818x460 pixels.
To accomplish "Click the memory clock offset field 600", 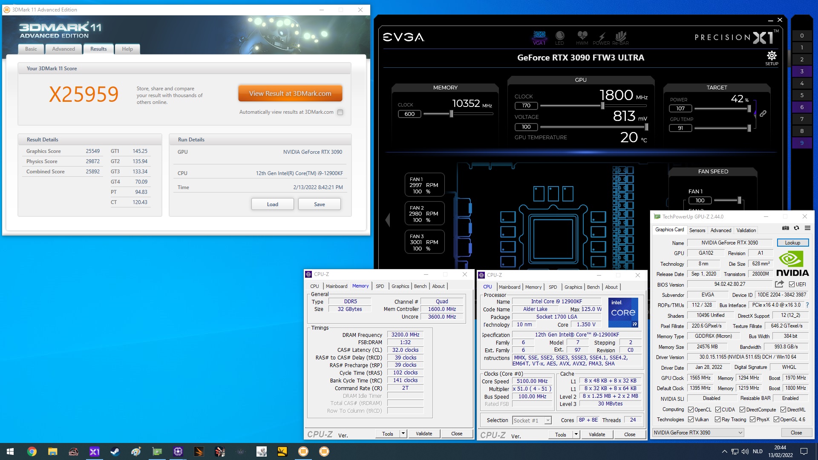I will 409,114.
